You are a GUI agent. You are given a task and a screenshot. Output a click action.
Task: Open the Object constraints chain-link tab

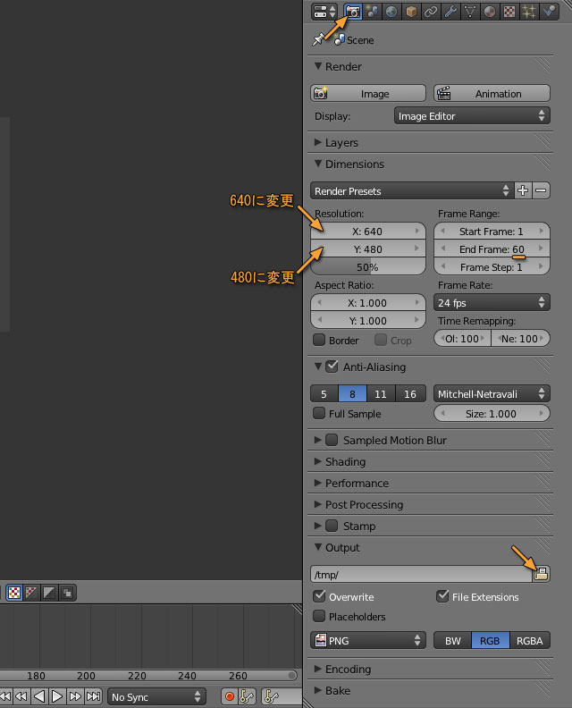[x=431, y=12]
